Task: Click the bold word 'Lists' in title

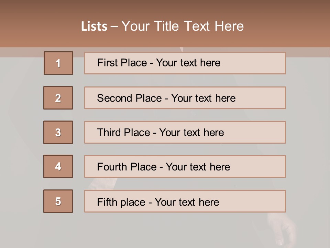Action: point(94,27)
